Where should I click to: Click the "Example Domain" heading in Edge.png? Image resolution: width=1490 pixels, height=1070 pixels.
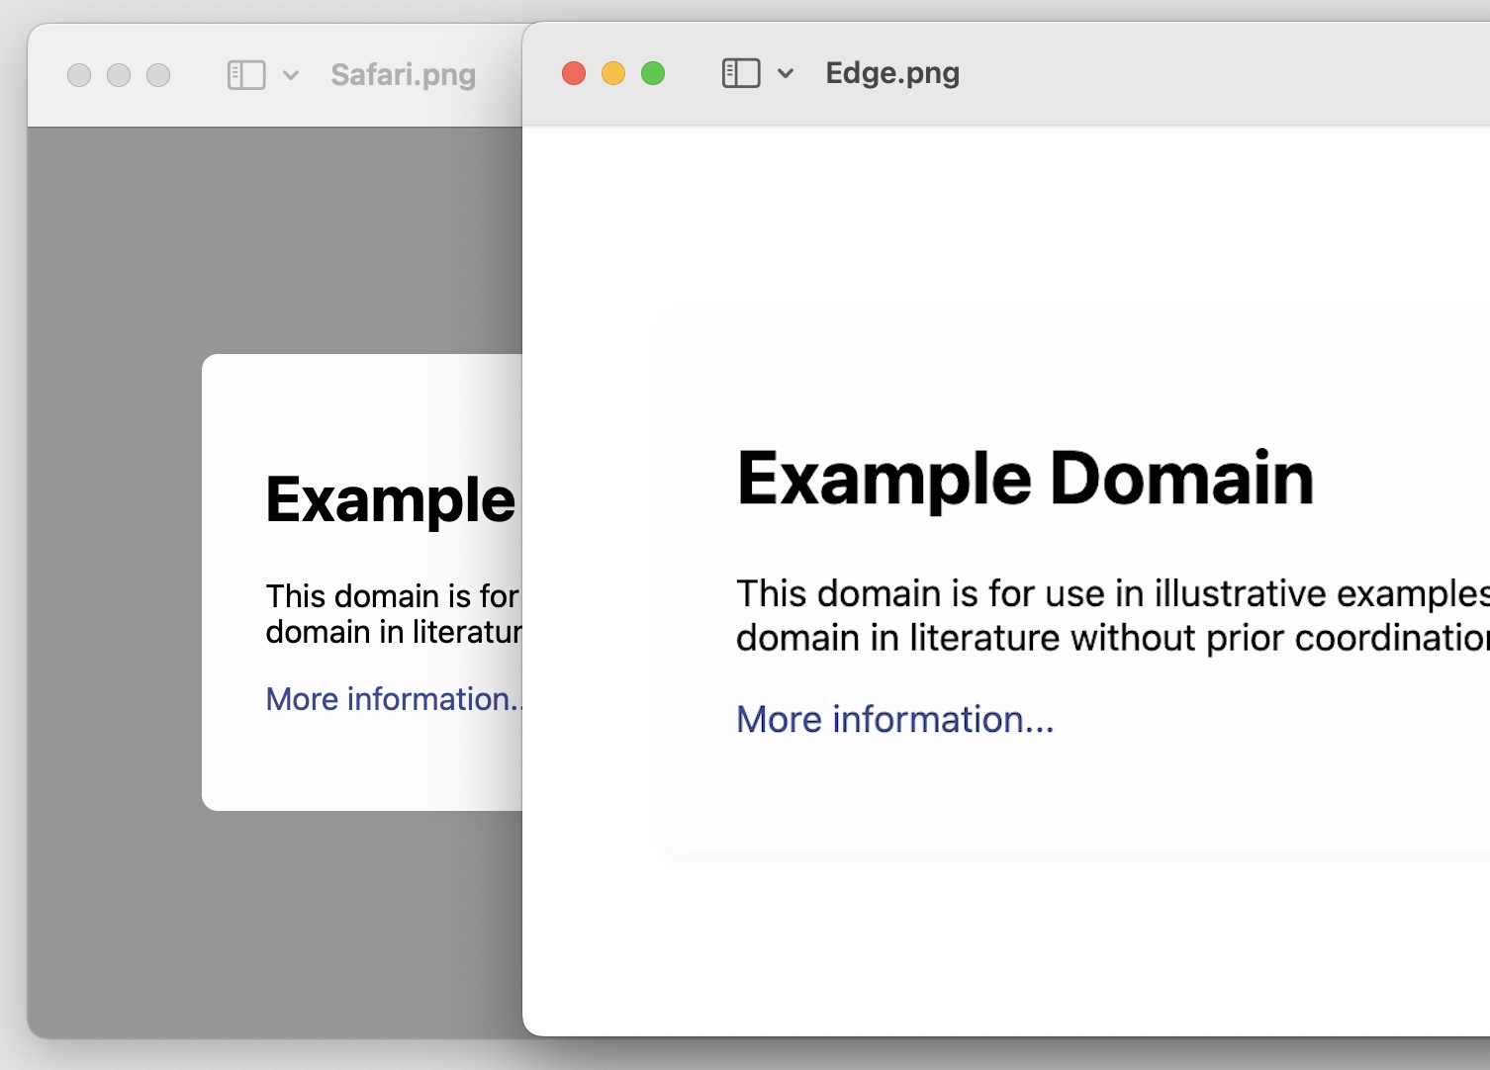tap(1025, 479)
